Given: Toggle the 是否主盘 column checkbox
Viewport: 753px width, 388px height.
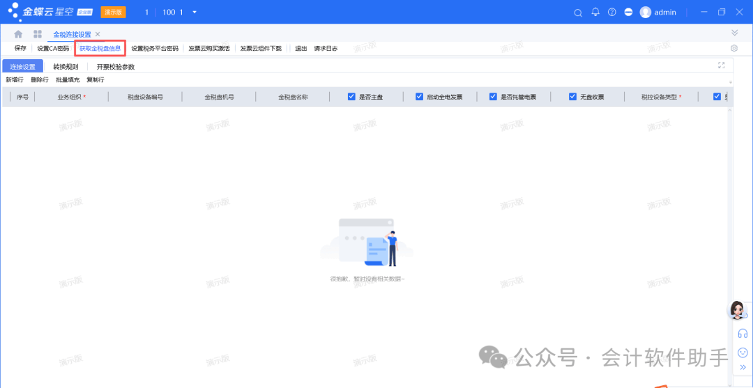Looking at the screenshot, I should 351,97.
